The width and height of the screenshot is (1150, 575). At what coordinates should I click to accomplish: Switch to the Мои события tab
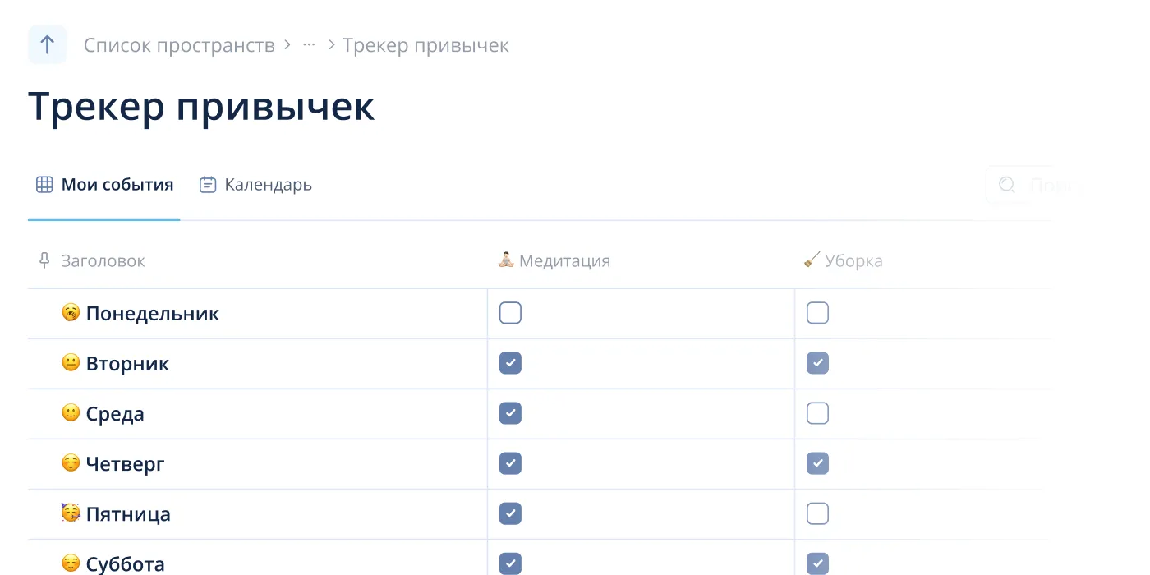[117, 185]
